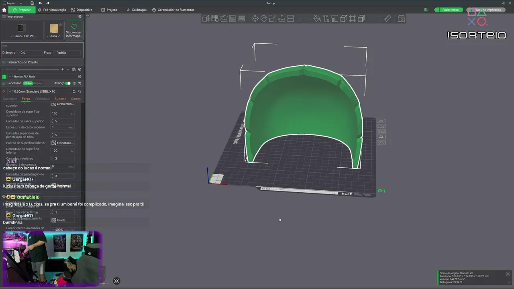Search process settings with magnifier icon
514x289 pixels.
point(80,92)
